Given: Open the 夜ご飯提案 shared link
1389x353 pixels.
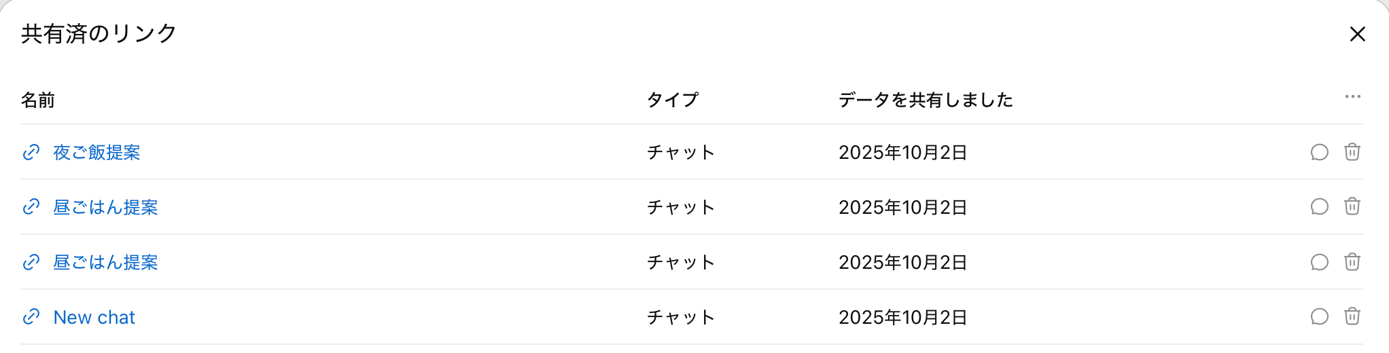Looking at the screenshot, I should point(96,153).
